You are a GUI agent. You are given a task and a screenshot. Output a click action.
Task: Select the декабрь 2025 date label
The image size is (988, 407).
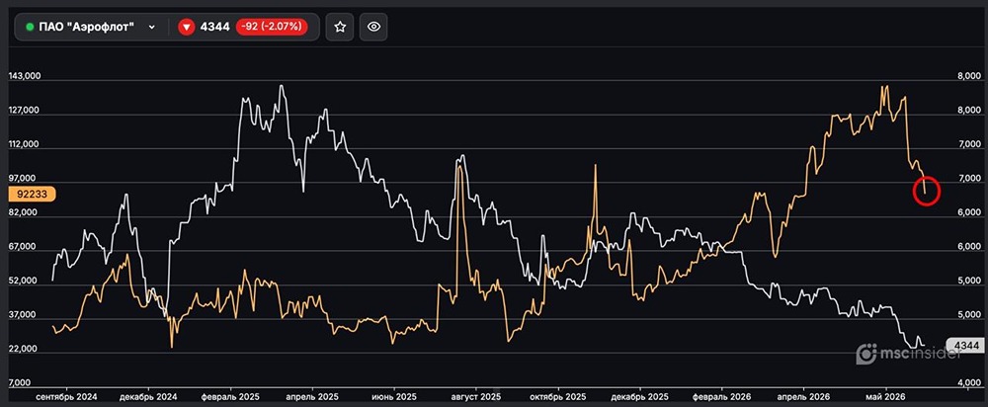point(639,397)
